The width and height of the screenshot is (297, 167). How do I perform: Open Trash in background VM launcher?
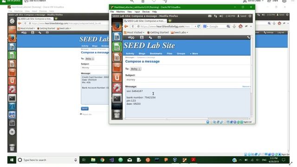click(12, 148)
